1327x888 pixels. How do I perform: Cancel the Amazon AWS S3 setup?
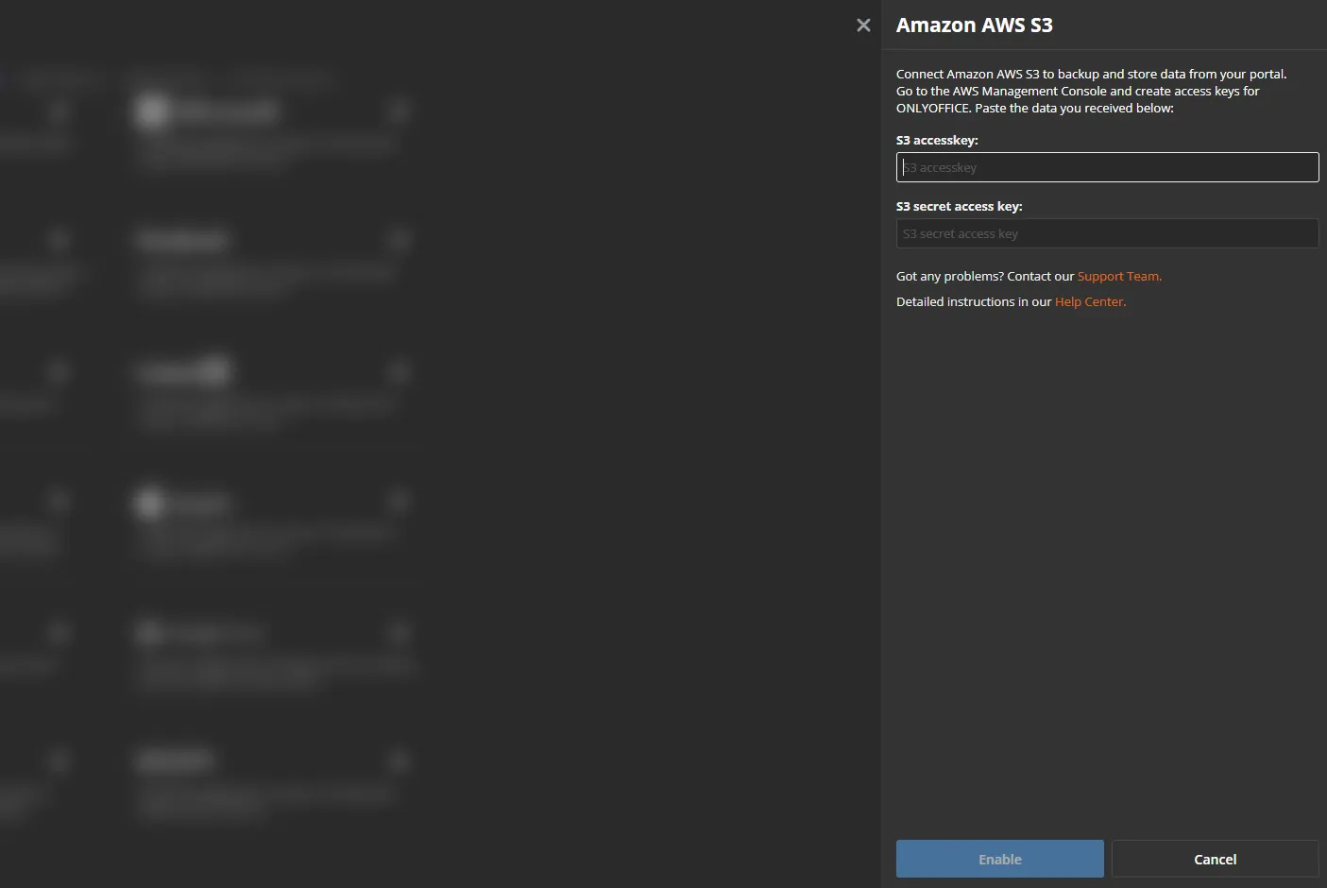pyautogui.click(x=1215, y=859)
